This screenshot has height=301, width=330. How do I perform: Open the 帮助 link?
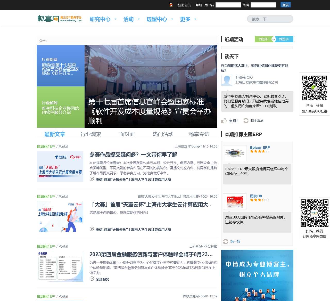tap(199, 5)
